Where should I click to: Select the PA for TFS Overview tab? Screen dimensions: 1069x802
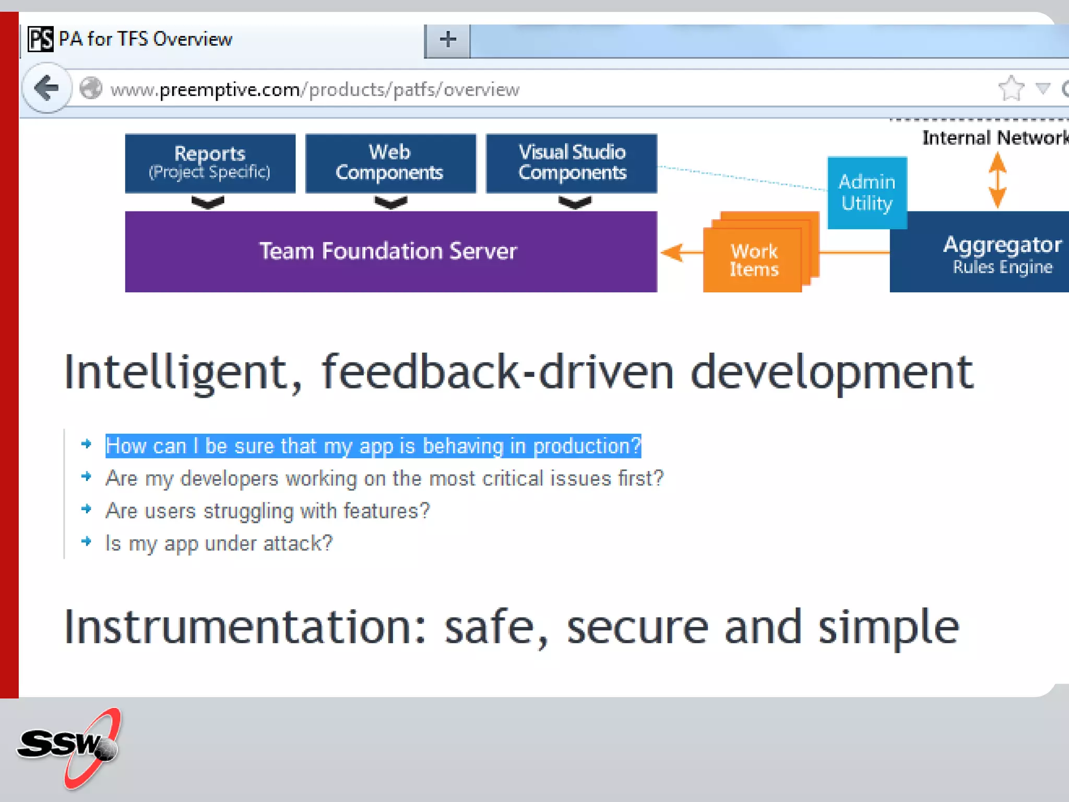point(146,40)
